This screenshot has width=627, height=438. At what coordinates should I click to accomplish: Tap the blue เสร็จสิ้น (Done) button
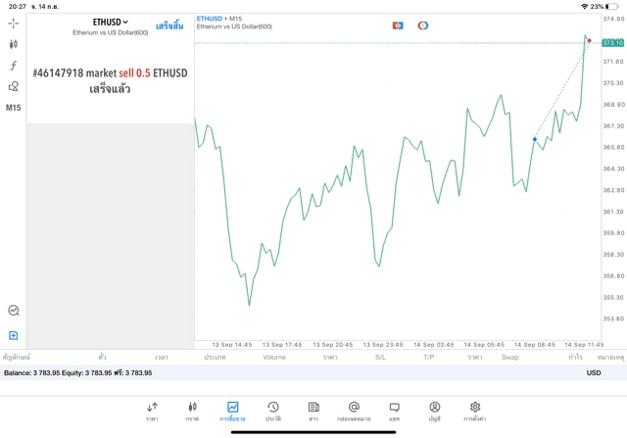[169, 25]
